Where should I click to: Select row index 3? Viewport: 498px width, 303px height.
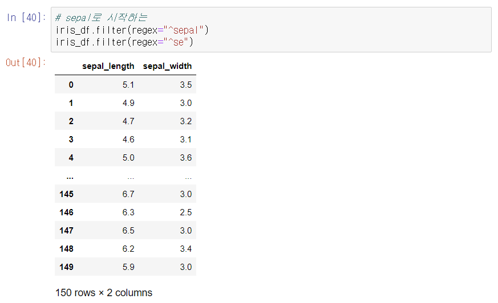click(71, 140)
